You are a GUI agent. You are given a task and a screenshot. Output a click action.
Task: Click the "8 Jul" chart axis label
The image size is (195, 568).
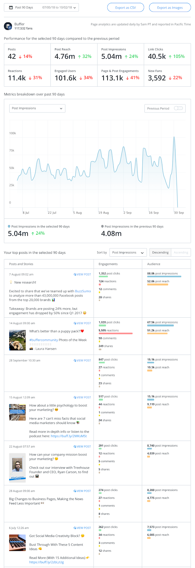pos(26,213)
